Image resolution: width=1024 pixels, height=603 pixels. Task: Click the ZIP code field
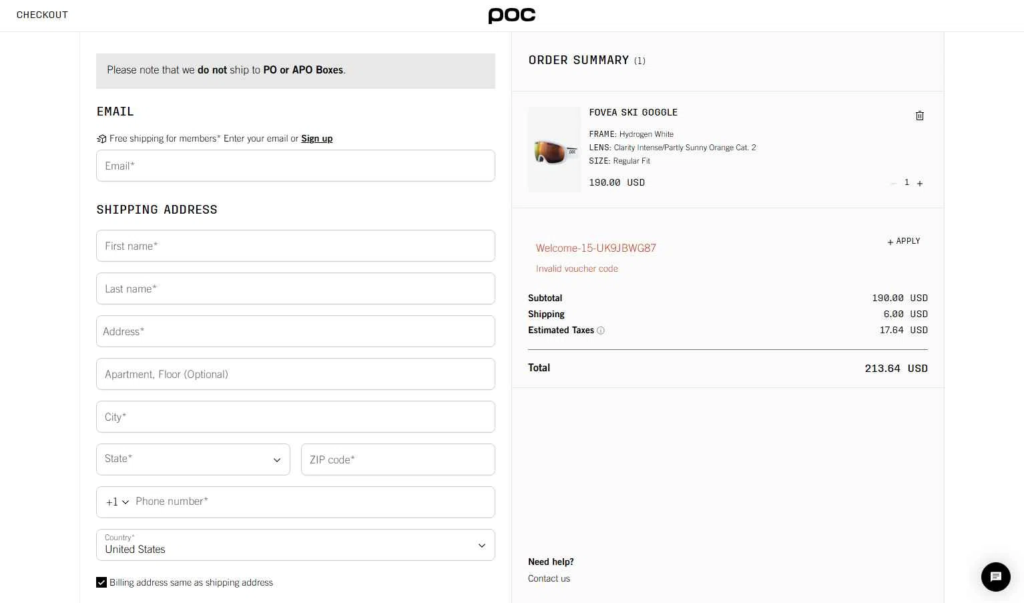point(398,459)
